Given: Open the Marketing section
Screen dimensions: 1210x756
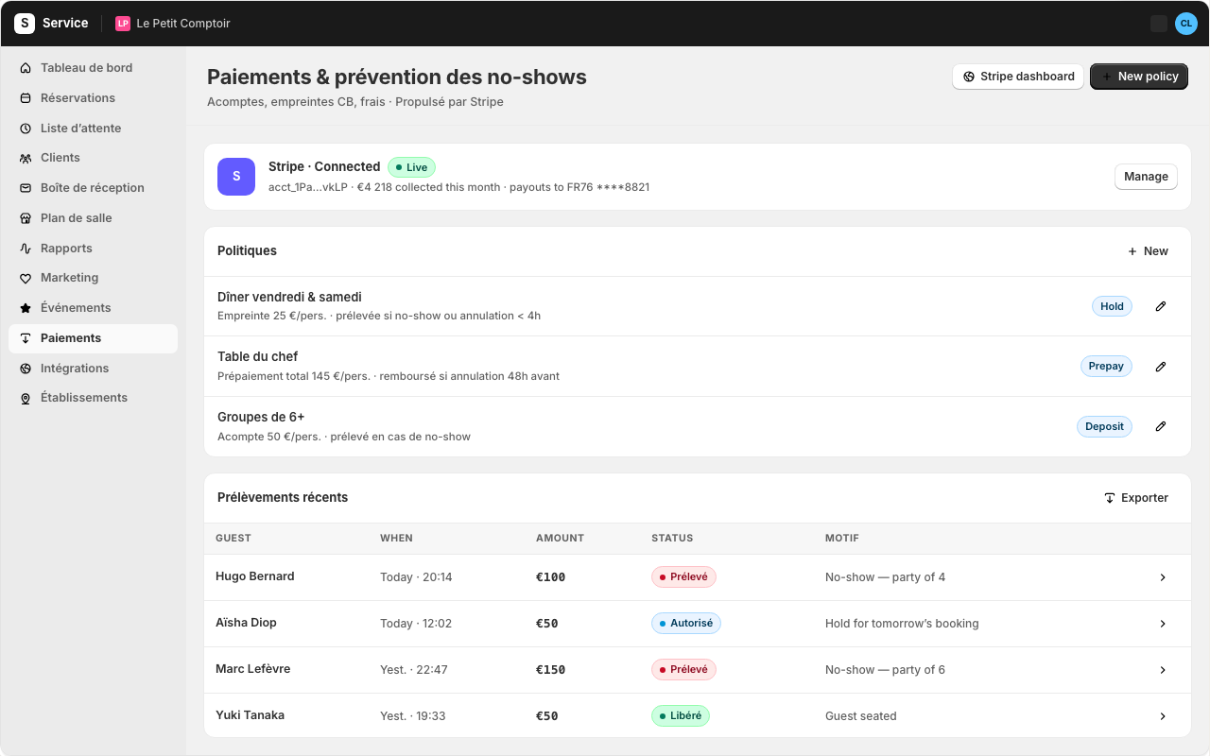Looking at the screenshot, I should [93, 278].
